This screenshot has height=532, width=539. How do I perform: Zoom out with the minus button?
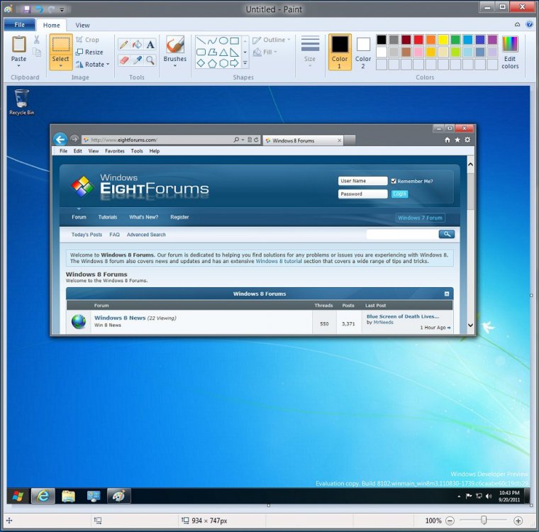point(450,521)
